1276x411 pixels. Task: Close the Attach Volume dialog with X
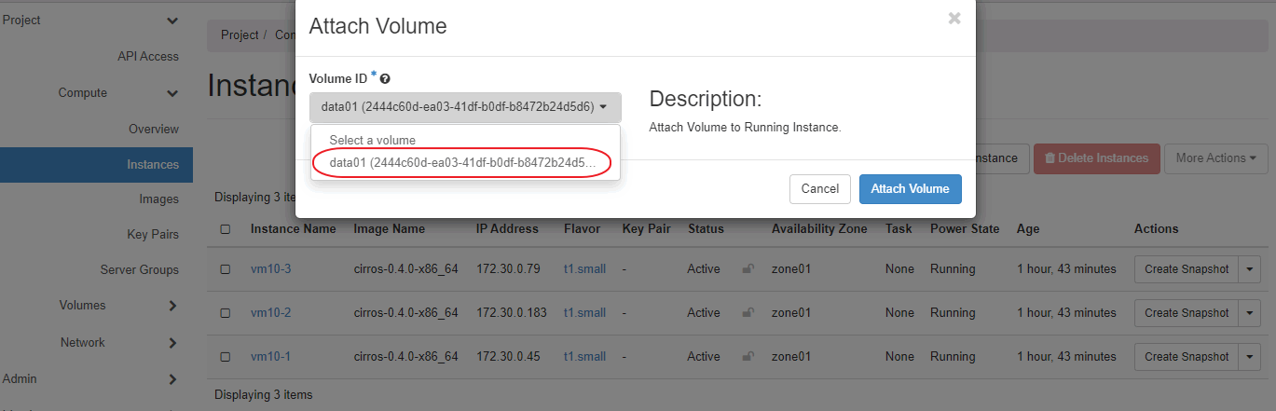pyautogui.click(x=954, y=19)
